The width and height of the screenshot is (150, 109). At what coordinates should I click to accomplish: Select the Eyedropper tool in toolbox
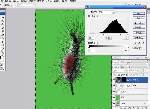pyautogui.click(x=2, y=49)
